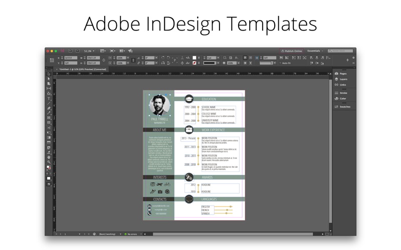401x250 pixels.
Task: Select the Zoom tool
Action: click(x=49, y=162)
